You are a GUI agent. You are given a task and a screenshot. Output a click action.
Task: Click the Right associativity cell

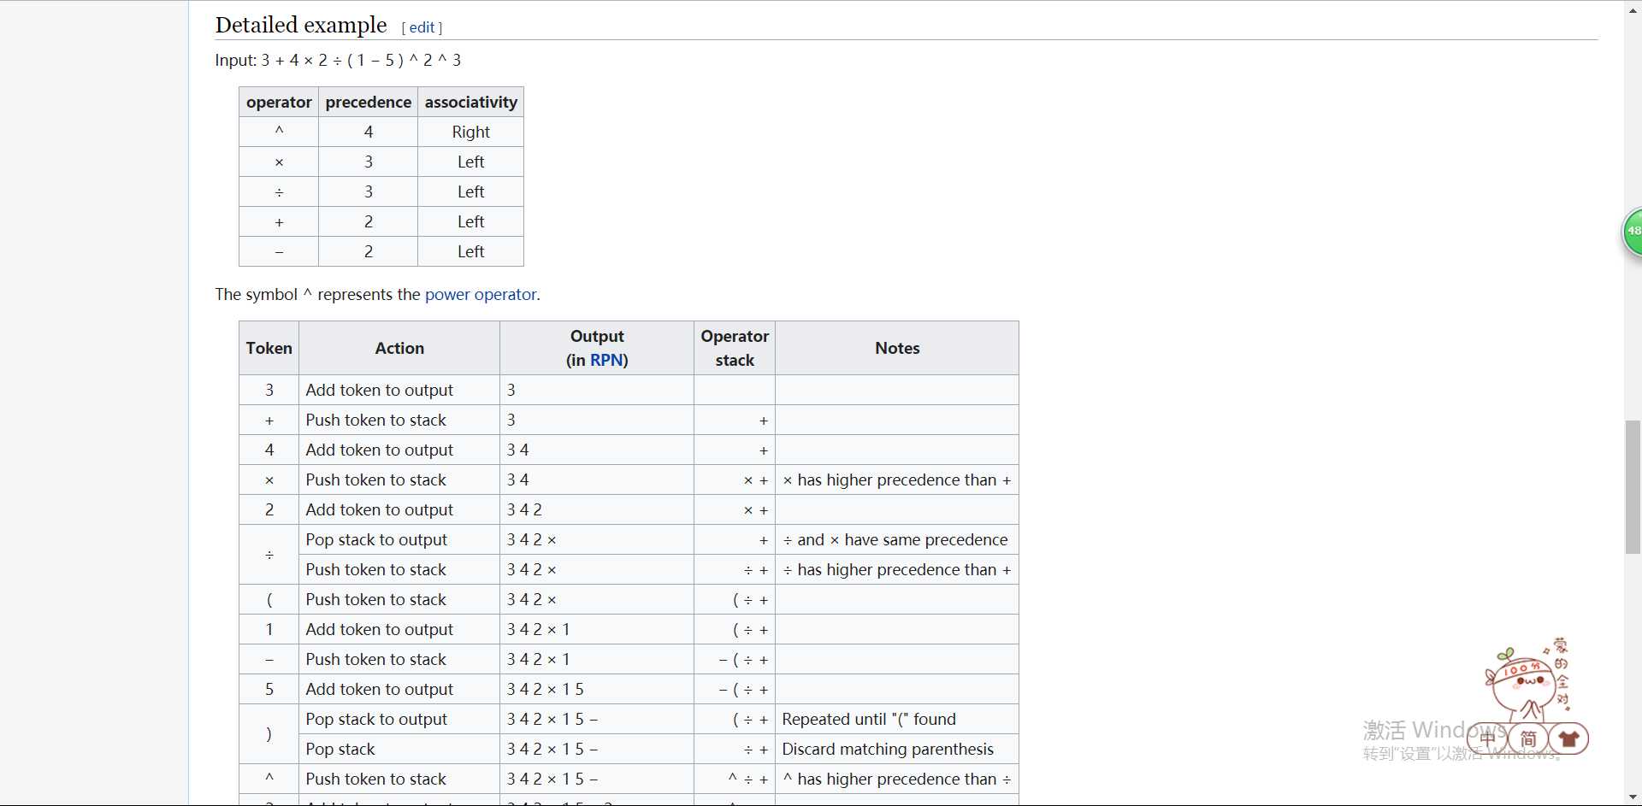(x=470, y=132)
